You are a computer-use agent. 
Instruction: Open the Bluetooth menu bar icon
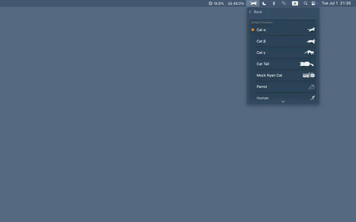coord(274,3)
